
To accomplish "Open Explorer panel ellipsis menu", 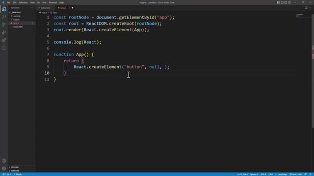I will tap(32, 8).
